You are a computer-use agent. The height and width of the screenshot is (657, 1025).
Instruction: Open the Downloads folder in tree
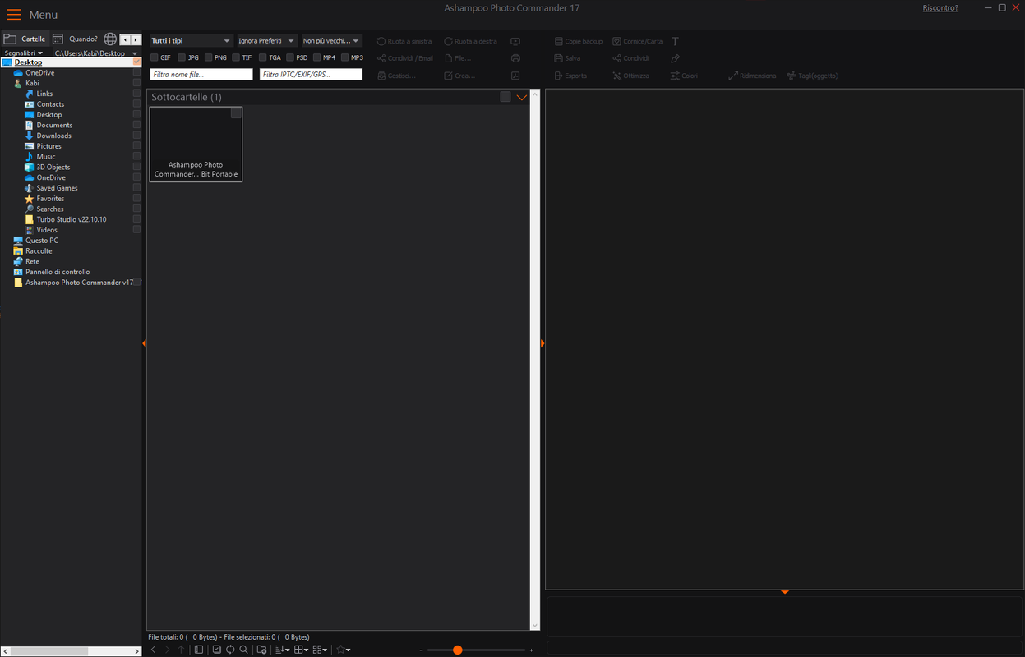(x=53, y=136)
